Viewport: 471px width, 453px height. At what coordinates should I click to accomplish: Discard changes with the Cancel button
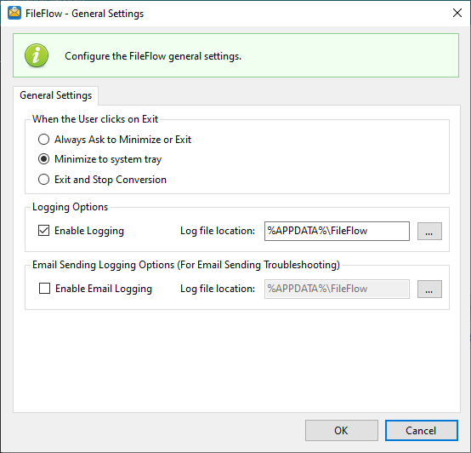pyautogui.click(x=422, y=431)
